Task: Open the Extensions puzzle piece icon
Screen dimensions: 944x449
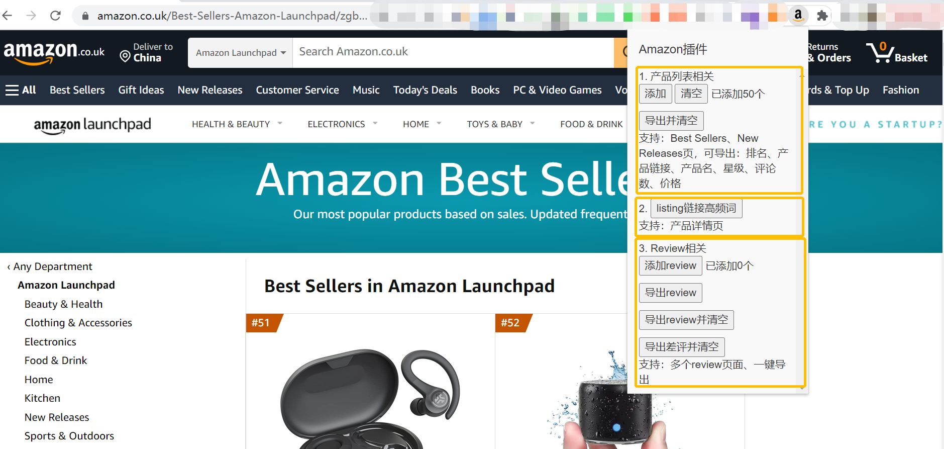Action: click(x=822, y=16)
